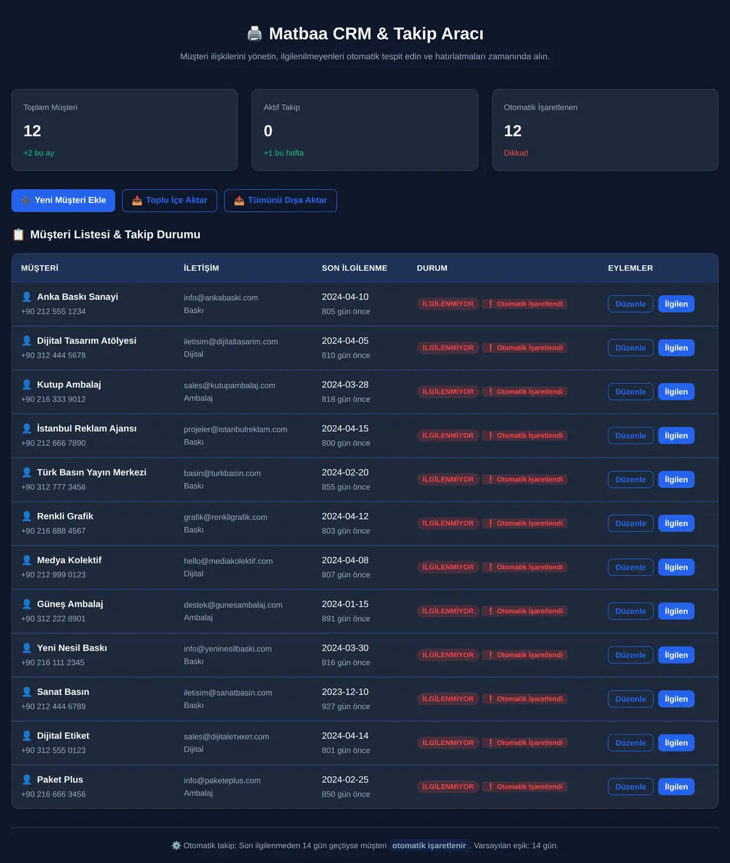The height and width of the screenshot is (863, 730).
Task: Click the printer icon in the title
Action: tap(254, 33)
